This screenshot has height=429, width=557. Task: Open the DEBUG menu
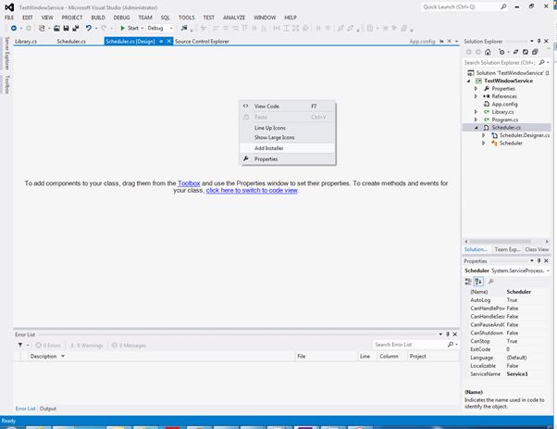(121, 18)
